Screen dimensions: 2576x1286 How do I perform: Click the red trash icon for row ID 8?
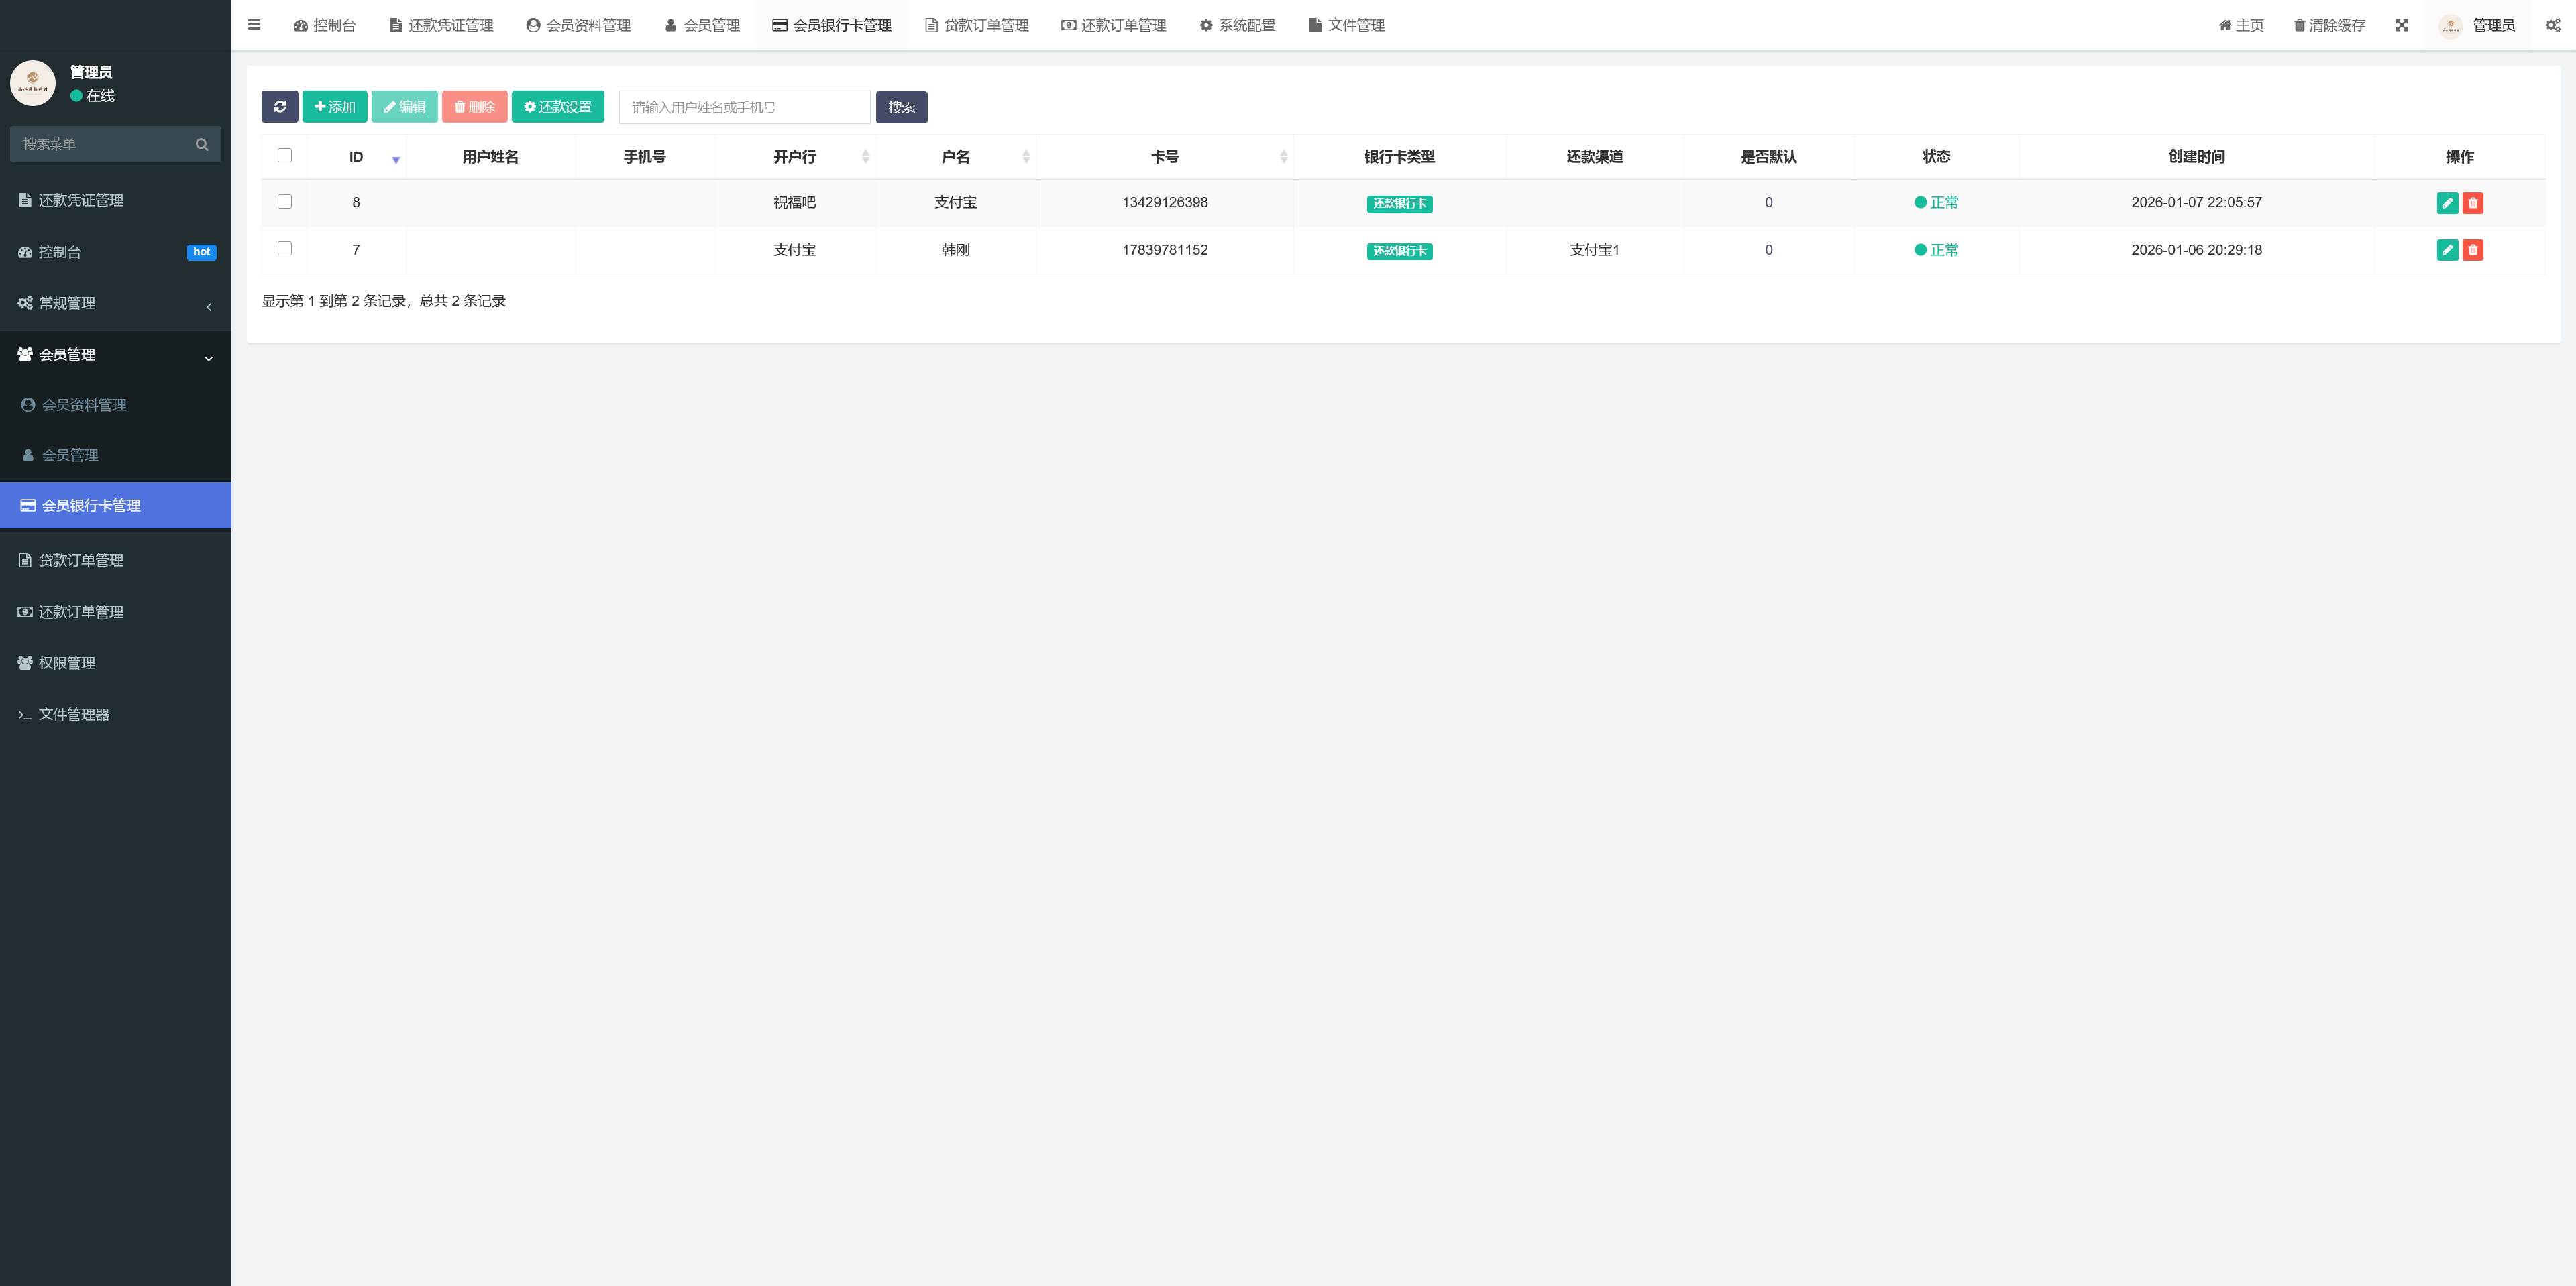coord(2473,203)
